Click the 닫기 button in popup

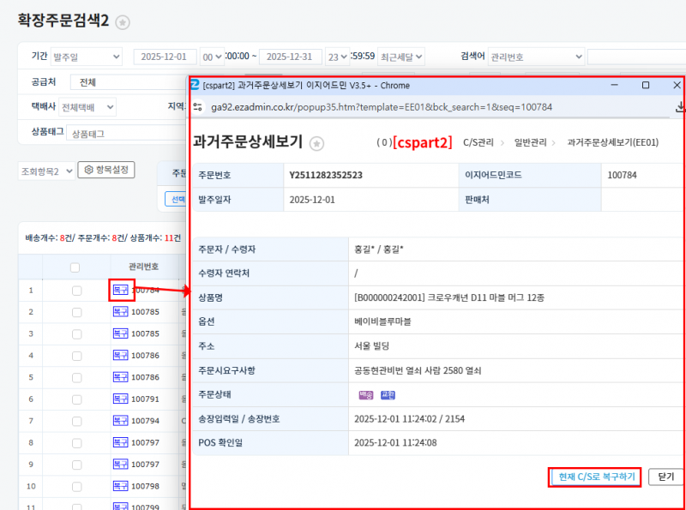click(x=666, y=477)
